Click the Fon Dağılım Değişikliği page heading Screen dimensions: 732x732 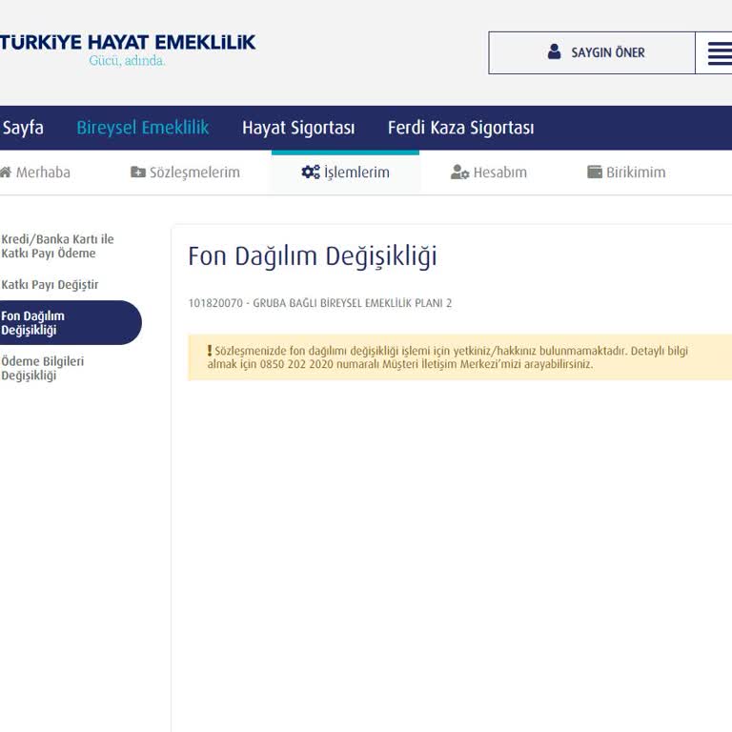(x=313, y=256)
